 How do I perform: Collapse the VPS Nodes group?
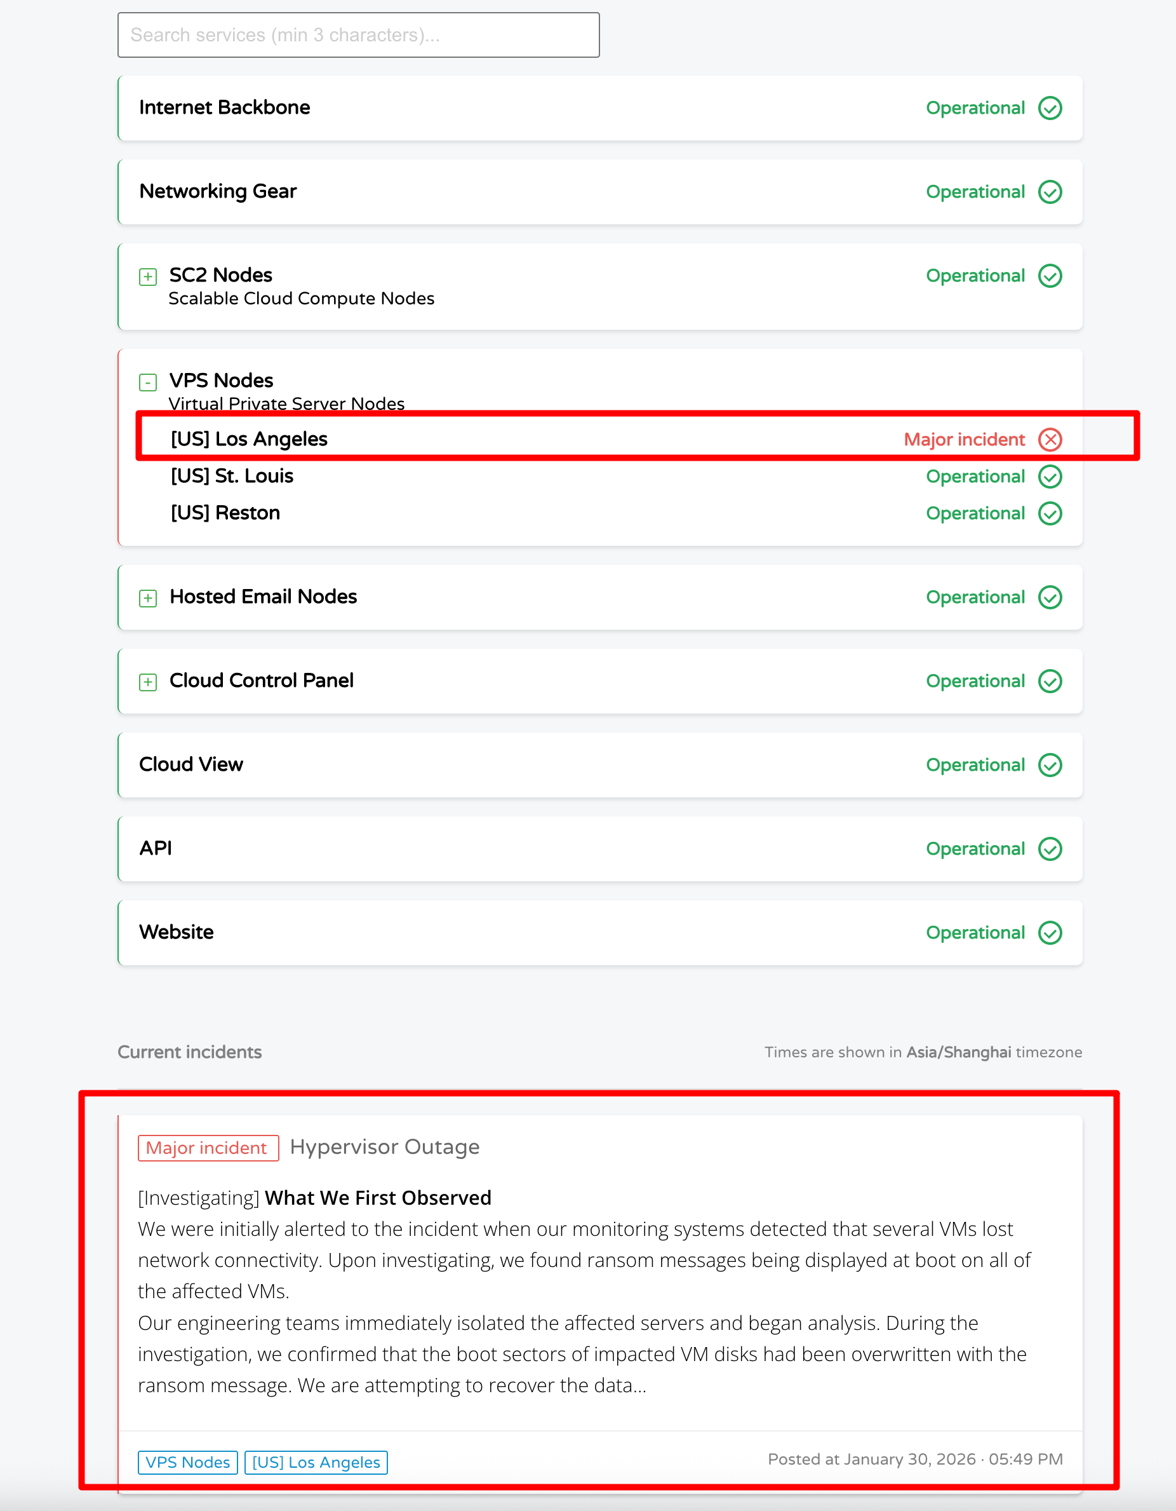[x=148, y=382]
